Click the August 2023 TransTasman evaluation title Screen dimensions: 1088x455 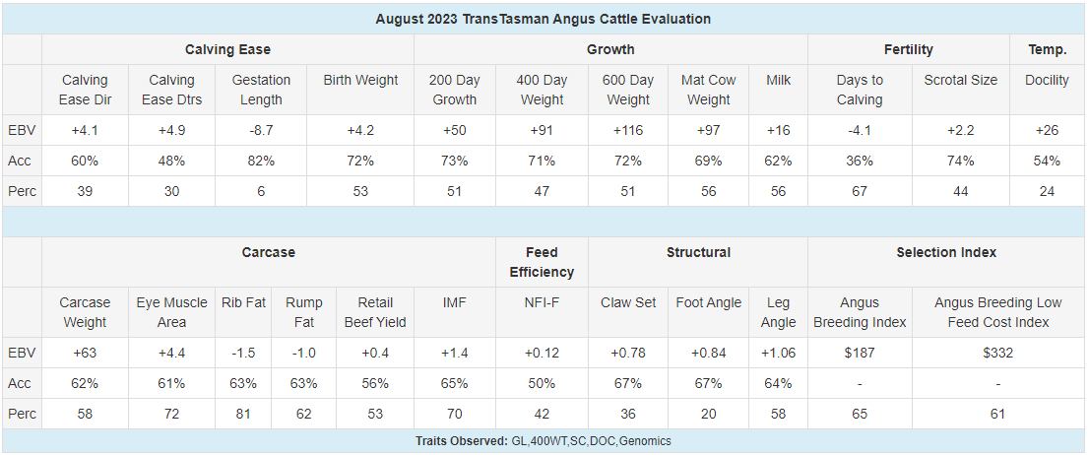click(544, 19)
